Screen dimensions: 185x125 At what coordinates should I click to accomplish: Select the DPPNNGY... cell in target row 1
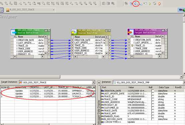tap(78, 91)
